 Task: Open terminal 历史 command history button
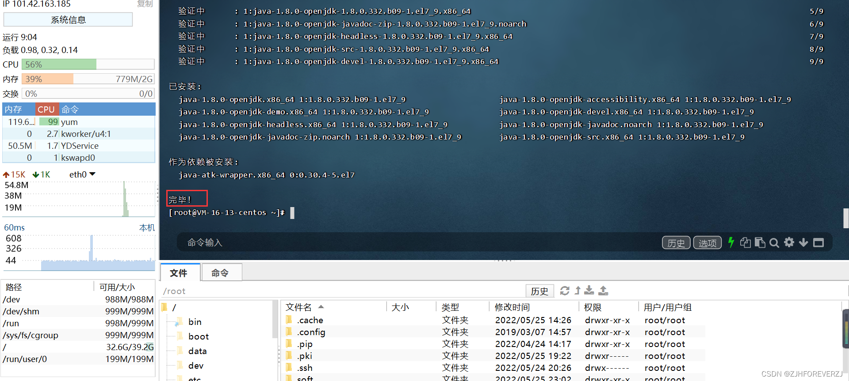point(676,243)
